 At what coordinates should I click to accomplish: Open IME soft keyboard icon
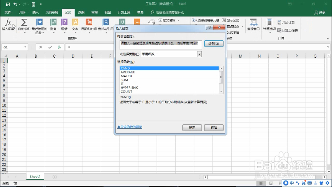click(309, 183)
